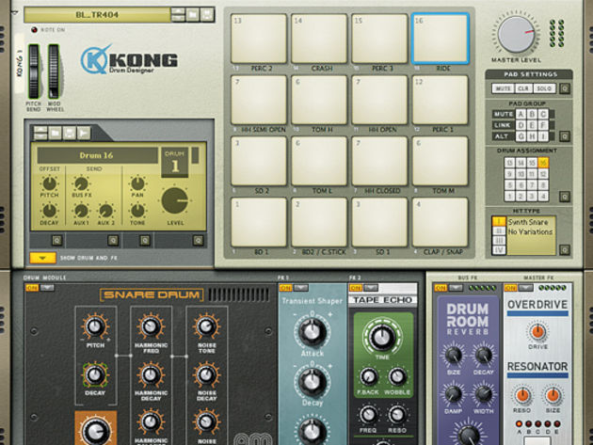The width and height of the screenshot is (593, 445).
Task: Open Quick Edit for Pad Group
Action: (x=565, y=136)
